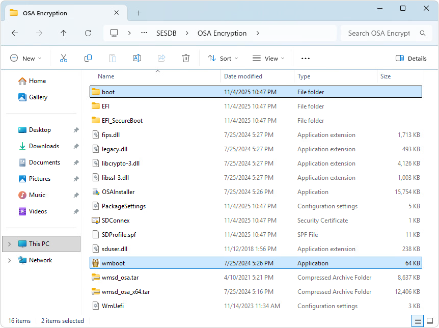Expand chevron after OSA Encryption breadcrumb
This screenshot has width=439, height=328.
coord(258,33)
